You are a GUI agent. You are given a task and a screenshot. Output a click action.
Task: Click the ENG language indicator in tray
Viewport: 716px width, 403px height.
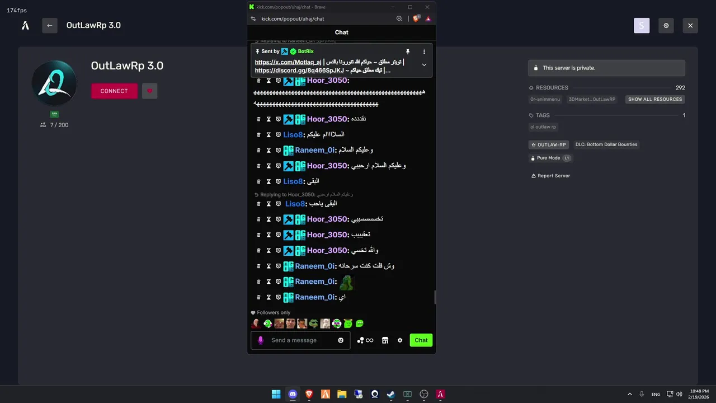656,394
